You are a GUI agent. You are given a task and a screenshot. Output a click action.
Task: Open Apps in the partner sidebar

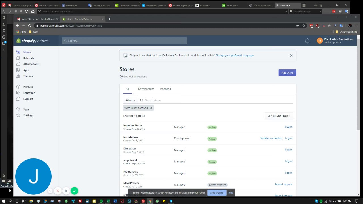point(26,70)
